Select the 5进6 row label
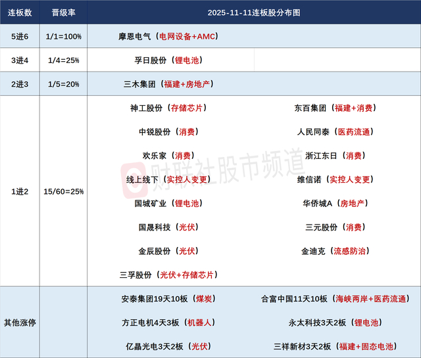The height and width of the screenshot is (358, 421). 20,37
